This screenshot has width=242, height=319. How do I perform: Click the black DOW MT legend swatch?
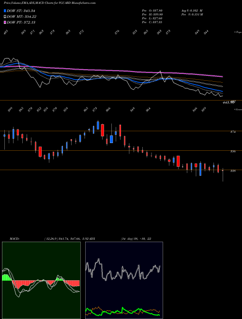5,17
